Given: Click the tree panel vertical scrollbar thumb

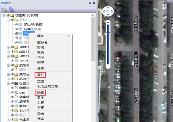Looking at the screenshot, I should [x=93, y=39].
